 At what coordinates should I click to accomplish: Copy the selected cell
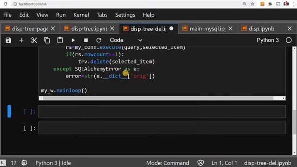coord(47,40)
